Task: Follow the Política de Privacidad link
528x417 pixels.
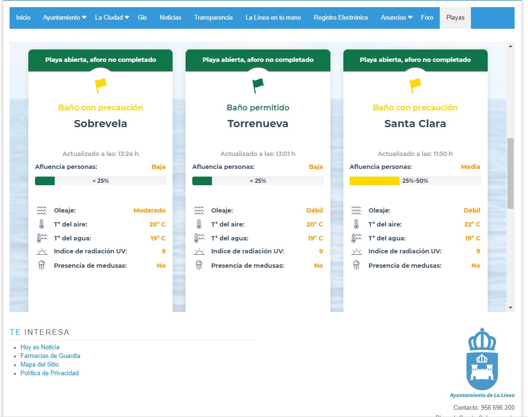Action: pyautogui.click(x=49, y=373)
